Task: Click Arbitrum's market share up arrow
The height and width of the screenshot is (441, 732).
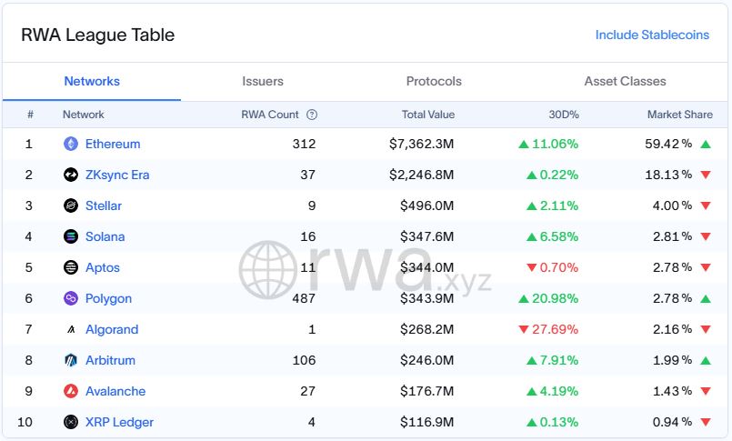Action: coord(706,360)
